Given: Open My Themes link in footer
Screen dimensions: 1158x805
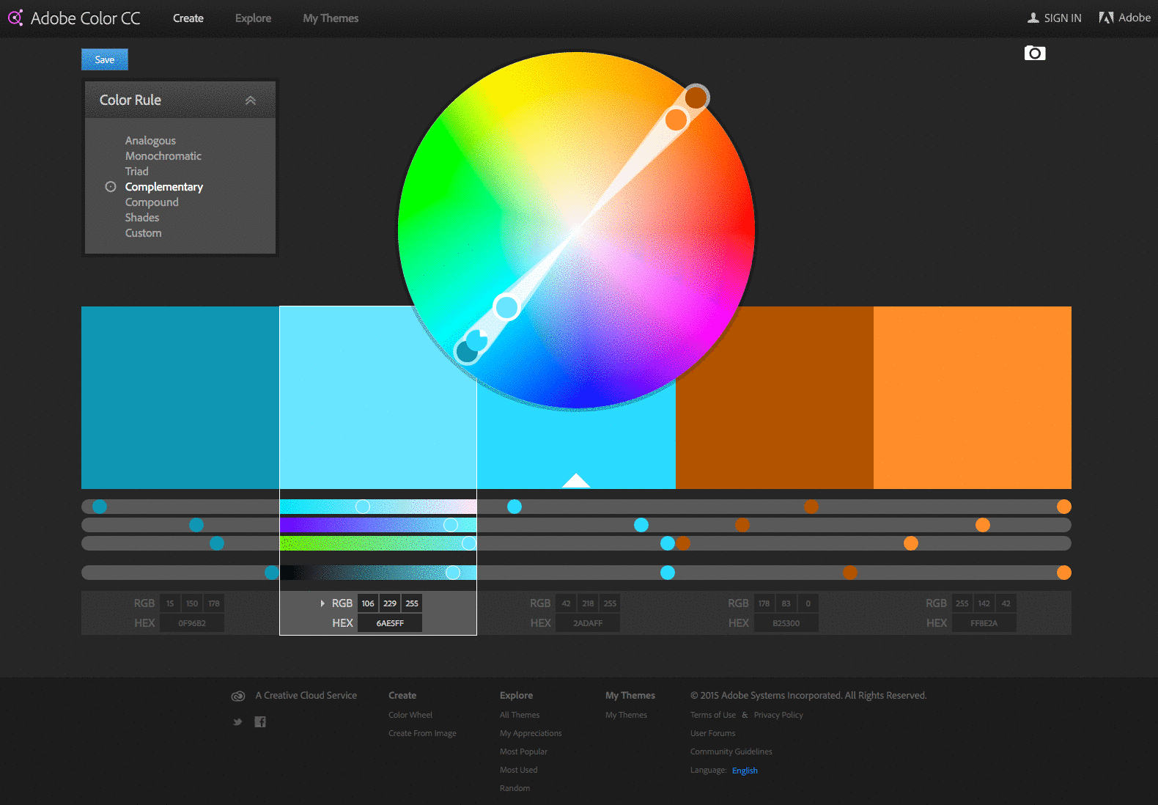Looking at the screenshot, I should (x=626, y=715).
